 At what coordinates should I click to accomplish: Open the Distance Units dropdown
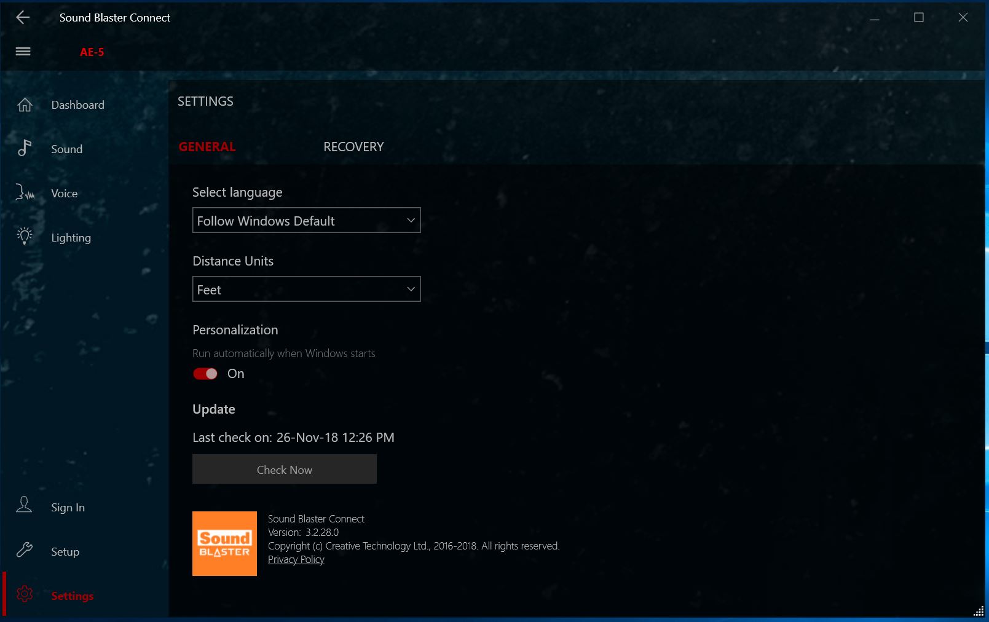[306, 289]
